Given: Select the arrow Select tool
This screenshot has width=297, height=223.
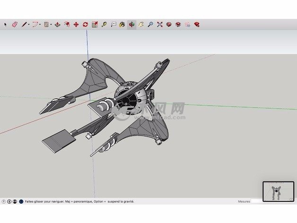Looking at the screenshot, I should coord(6,24).
